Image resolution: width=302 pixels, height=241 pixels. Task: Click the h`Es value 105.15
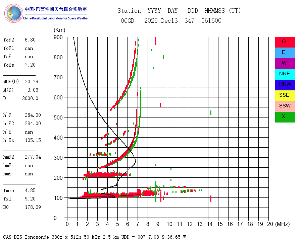[33, 140]
